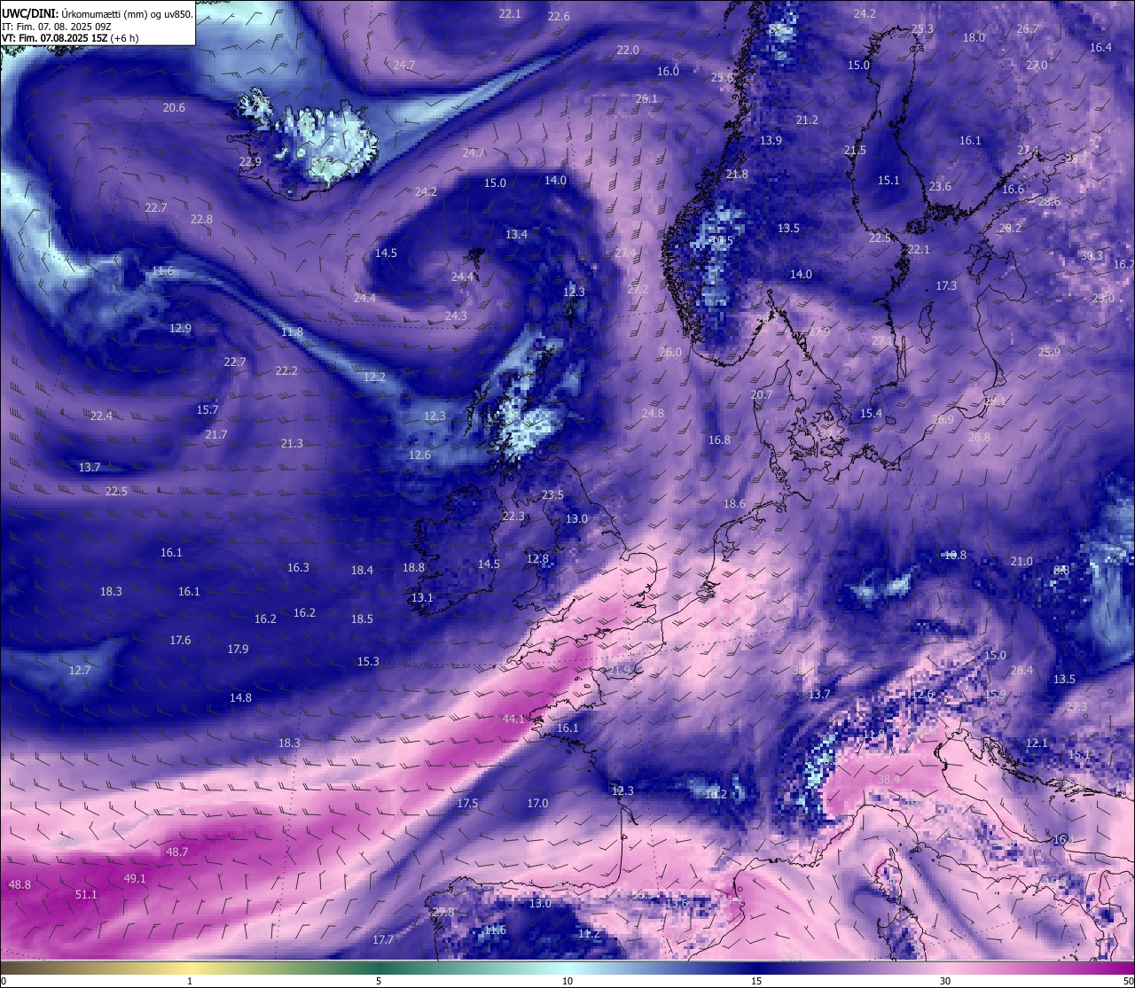
Task: Click the 17.6 value label
Action: (x=180, y=640)
